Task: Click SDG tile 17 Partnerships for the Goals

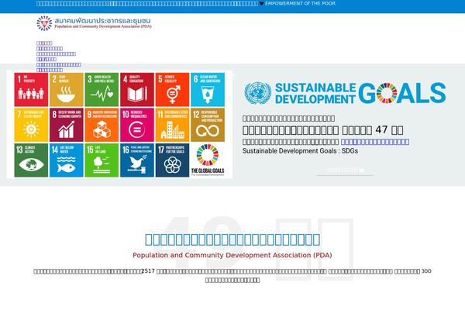Action: tap(172, 160)
